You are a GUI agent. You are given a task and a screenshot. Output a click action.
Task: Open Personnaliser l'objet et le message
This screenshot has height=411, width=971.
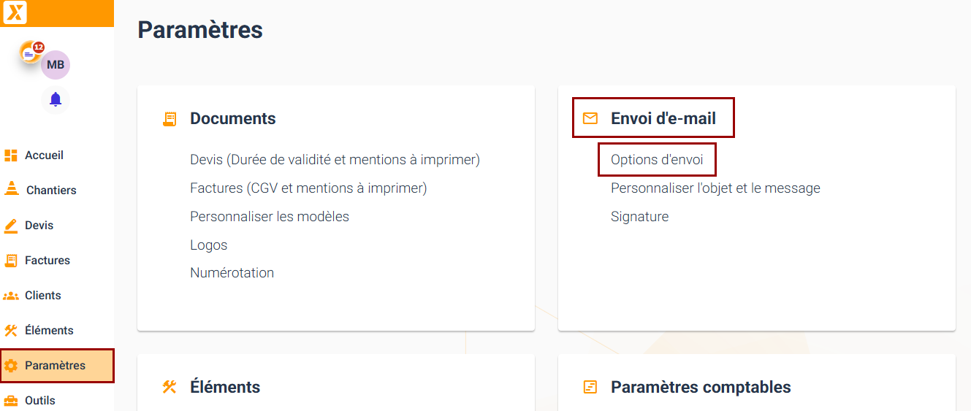click(x=715, y=188)
